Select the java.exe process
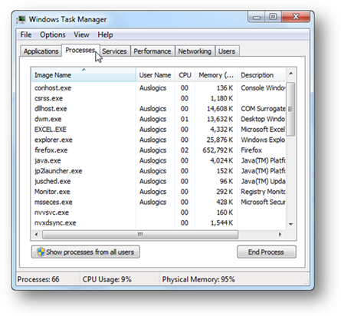 (159, 160)
